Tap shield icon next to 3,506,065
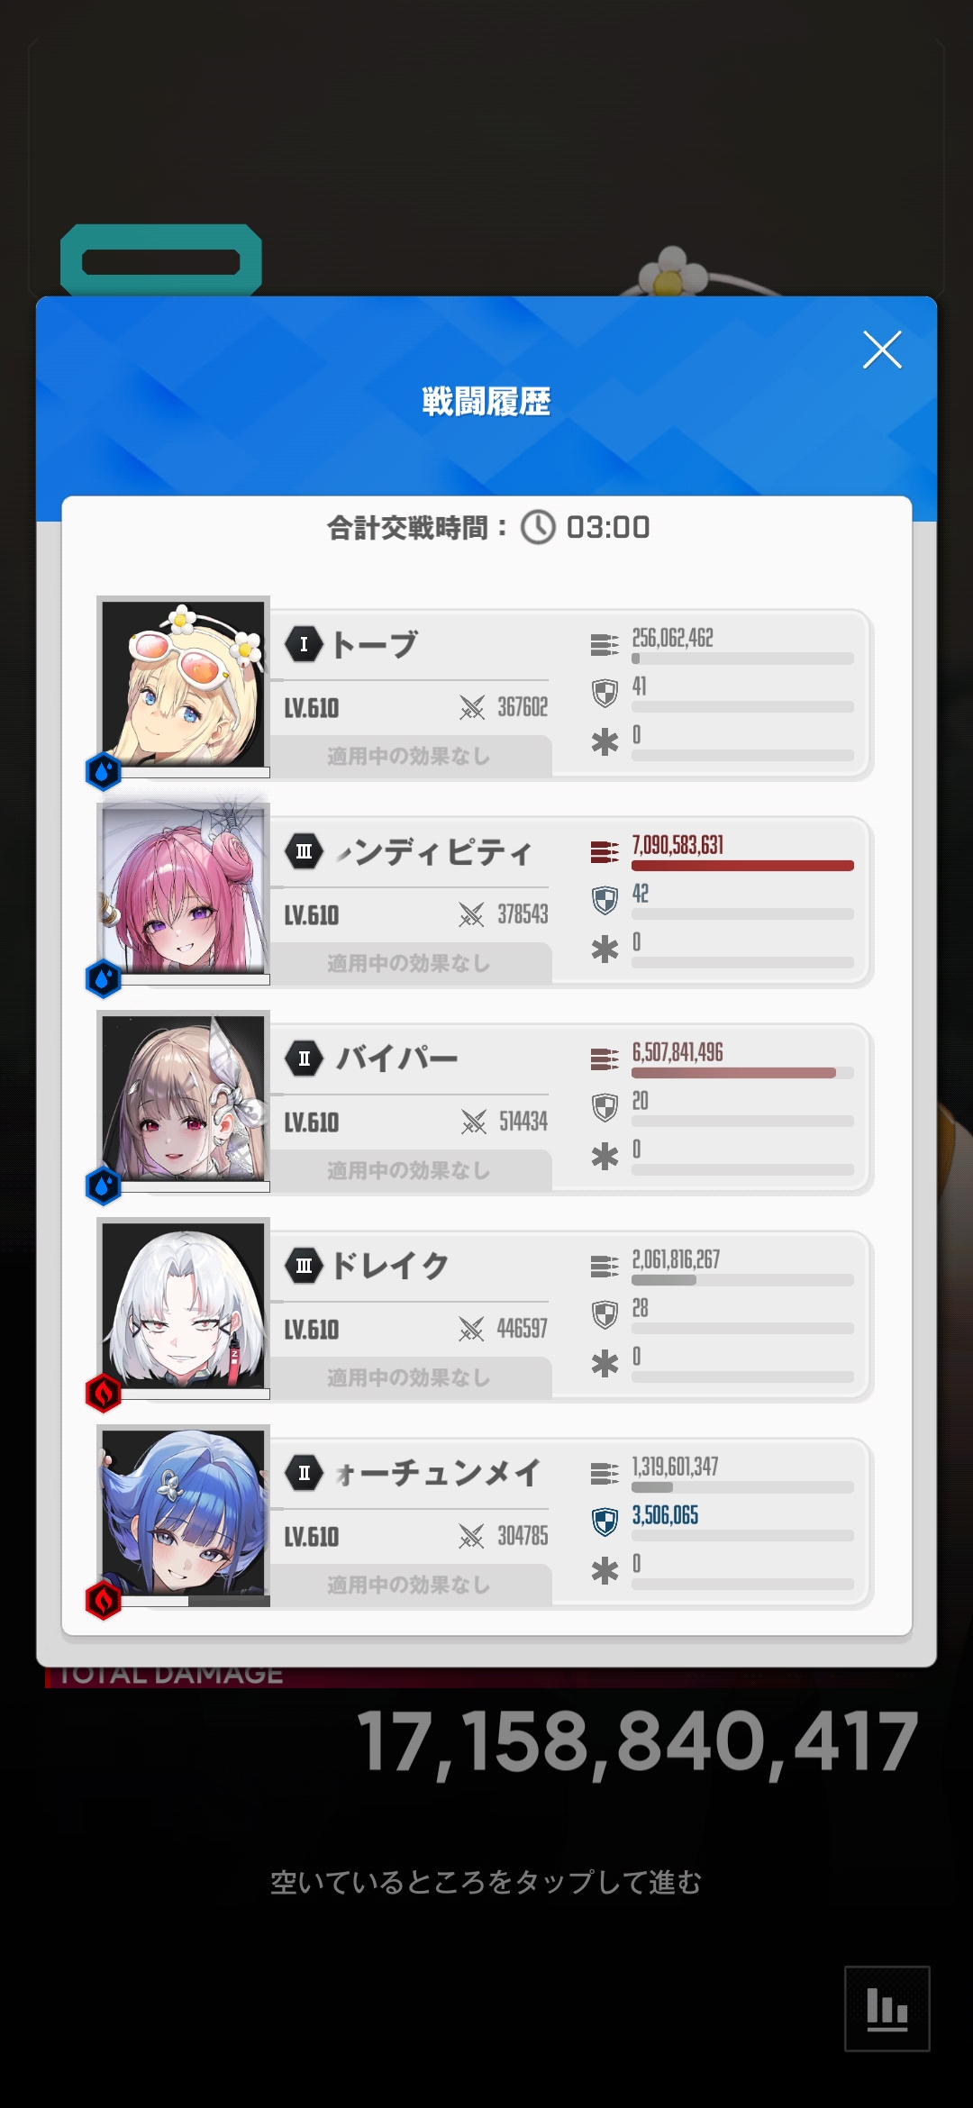This screenshot has width=973, height=2108. click(x=605, y=1522)
